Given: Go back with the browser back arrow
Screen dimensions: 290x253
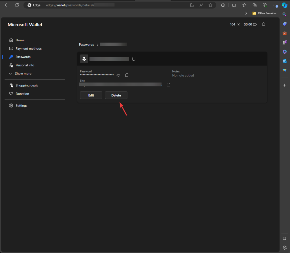Looking at the screenshot, I should [x=7, y=5].
